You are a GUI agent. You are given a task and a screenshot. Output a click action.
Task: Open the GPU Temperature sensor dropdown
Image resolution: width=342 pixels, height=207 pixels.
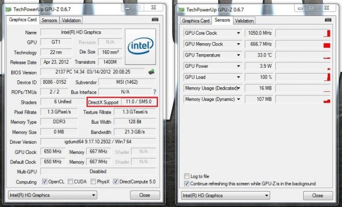239,55
